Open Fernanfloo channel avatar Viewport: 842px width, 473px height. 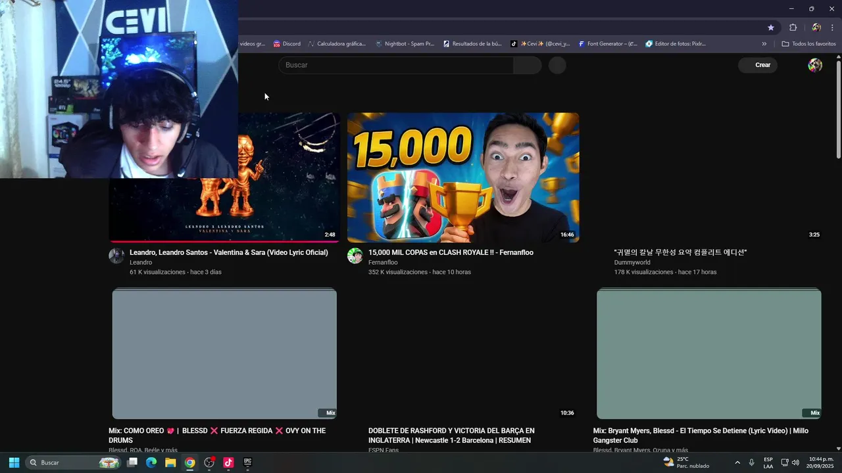tap(355, 256)
